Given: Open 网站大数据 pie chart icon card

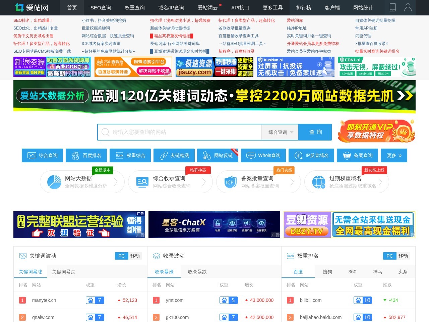Looking at the screenshot, I should 54,182.
